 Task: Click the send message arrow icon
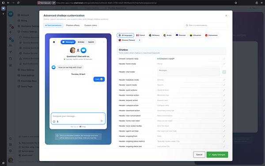click(x=102, y=121)
